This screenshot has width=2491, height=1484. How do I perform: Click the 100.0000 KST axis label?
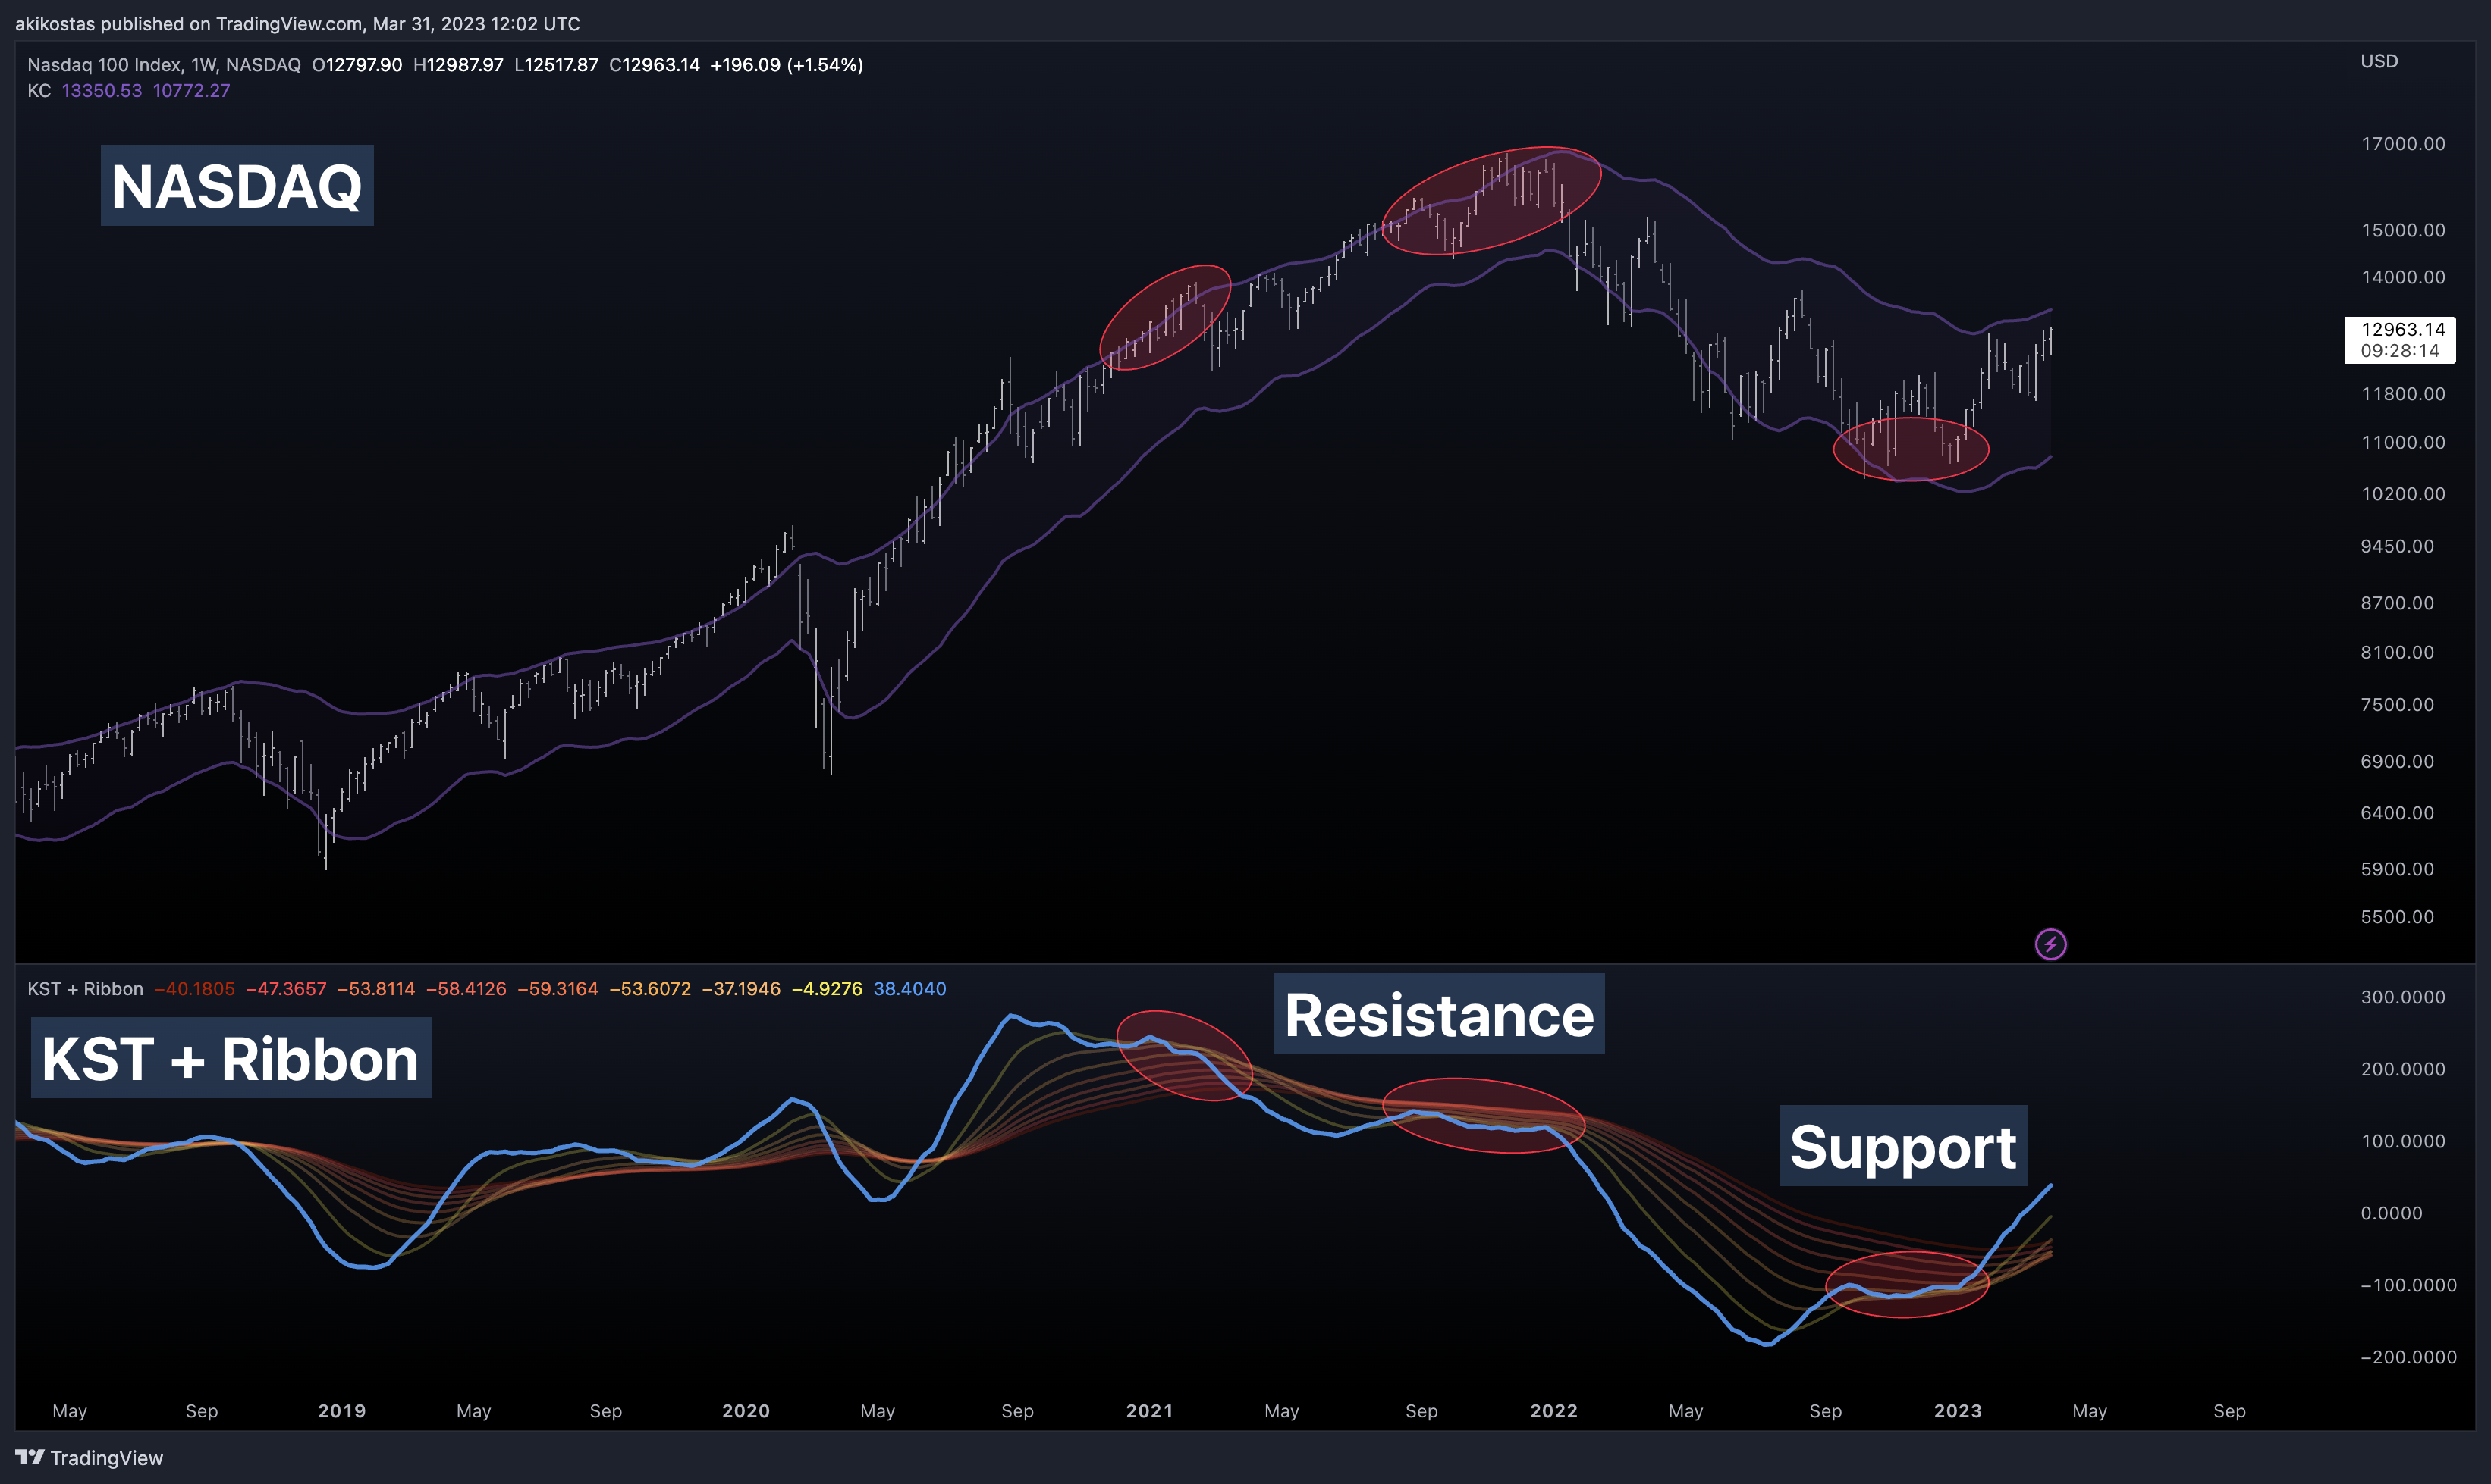point(2403,1141)
